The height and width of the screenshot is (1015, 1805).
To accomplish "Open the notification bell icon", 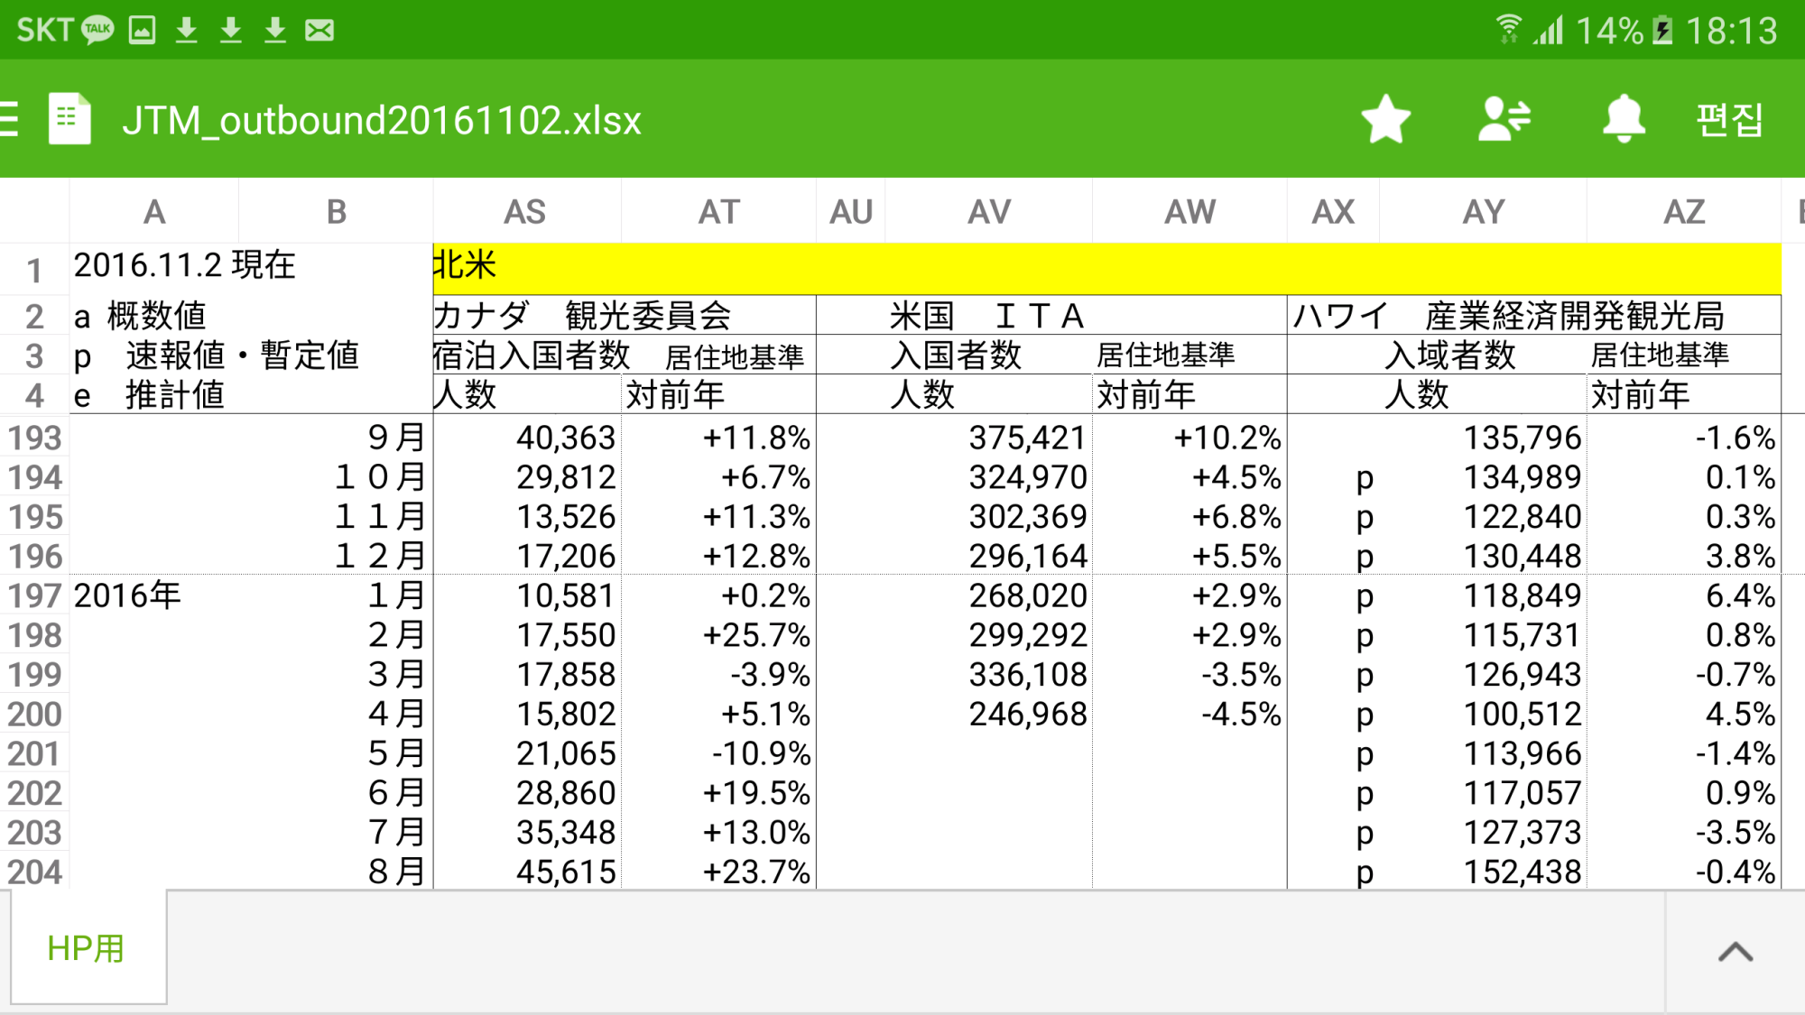I will [x=1624, y=119].
